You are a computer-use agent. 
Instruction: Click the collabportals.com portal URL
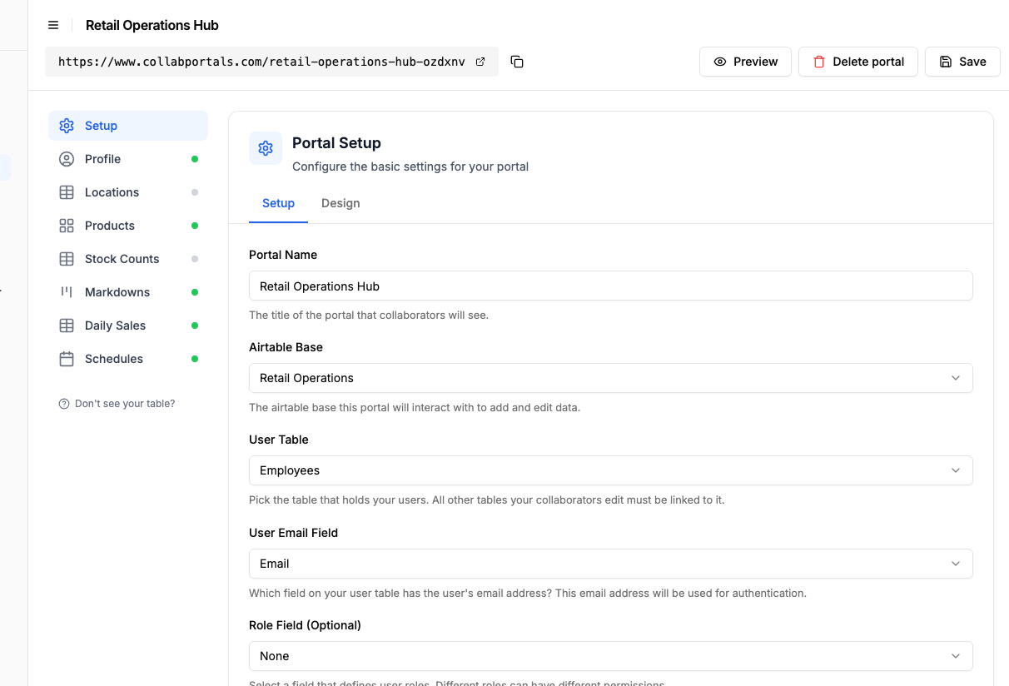(261, 62)
